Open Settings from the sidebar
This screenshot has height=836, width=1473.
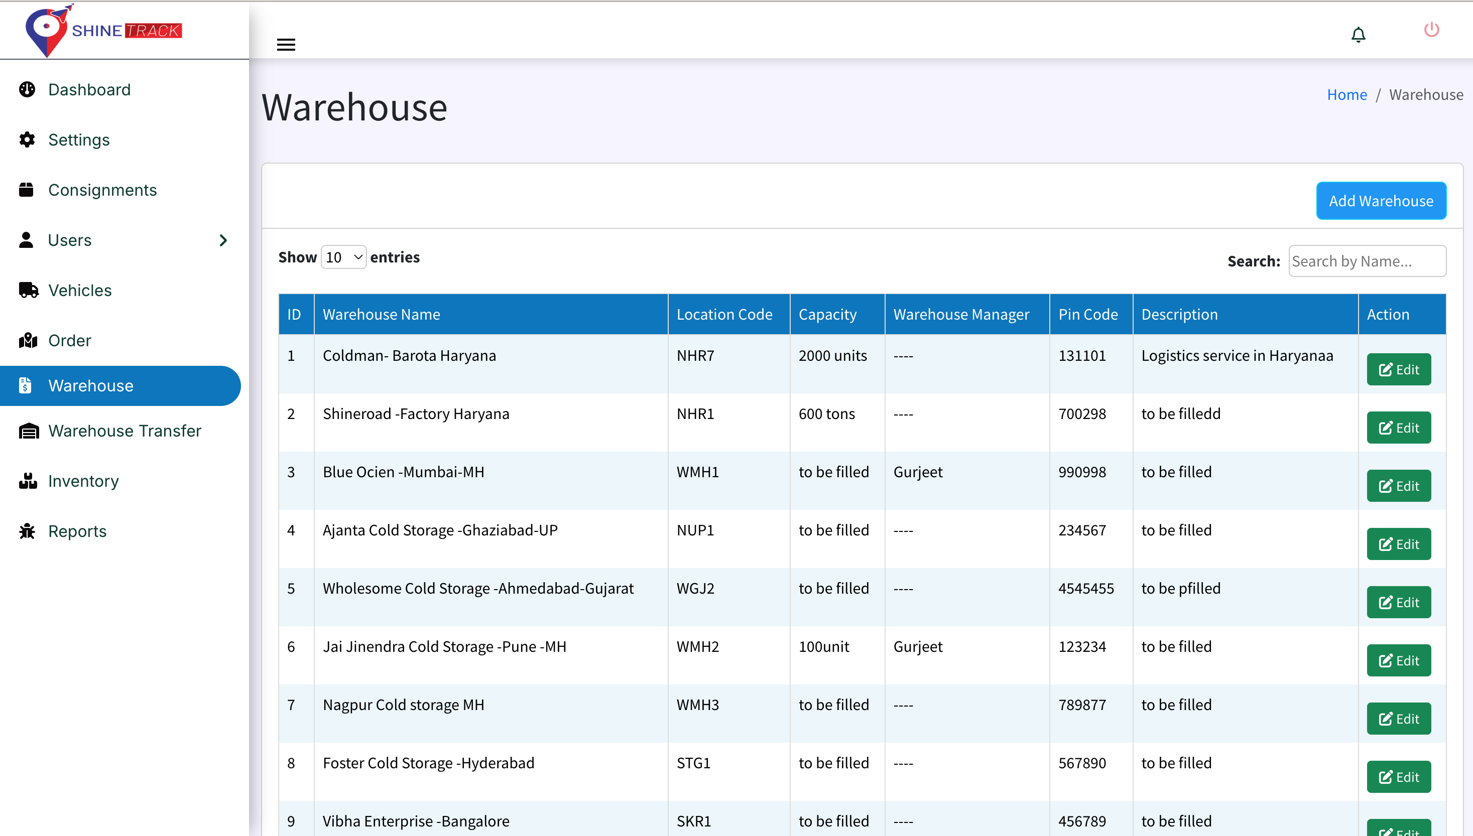(x=79, y=140)
